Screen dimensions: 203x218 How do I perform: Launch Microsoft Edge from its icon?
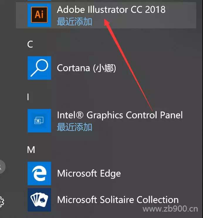[x=39, y=173]
